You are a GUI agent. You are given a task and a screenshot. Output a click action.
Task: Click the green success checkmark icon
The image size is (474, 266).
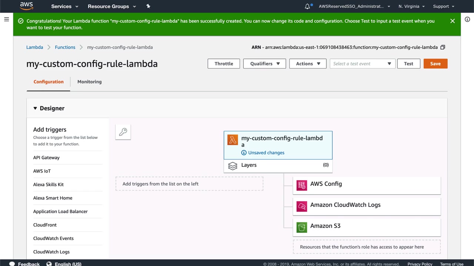(21, 21)
